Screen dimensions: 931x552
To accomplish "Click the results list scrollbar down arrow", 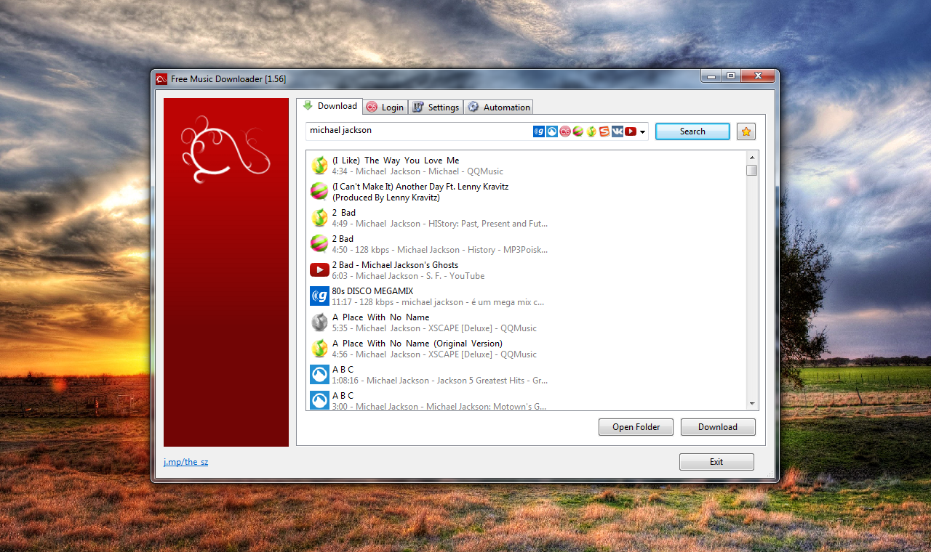I will point(752,404).
